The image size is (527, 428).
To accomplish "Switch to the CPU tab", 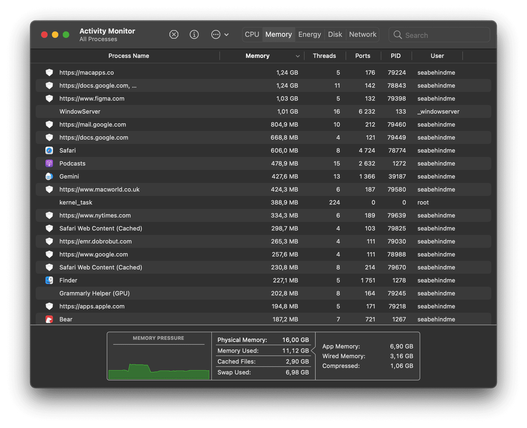I will coord(252,35).
